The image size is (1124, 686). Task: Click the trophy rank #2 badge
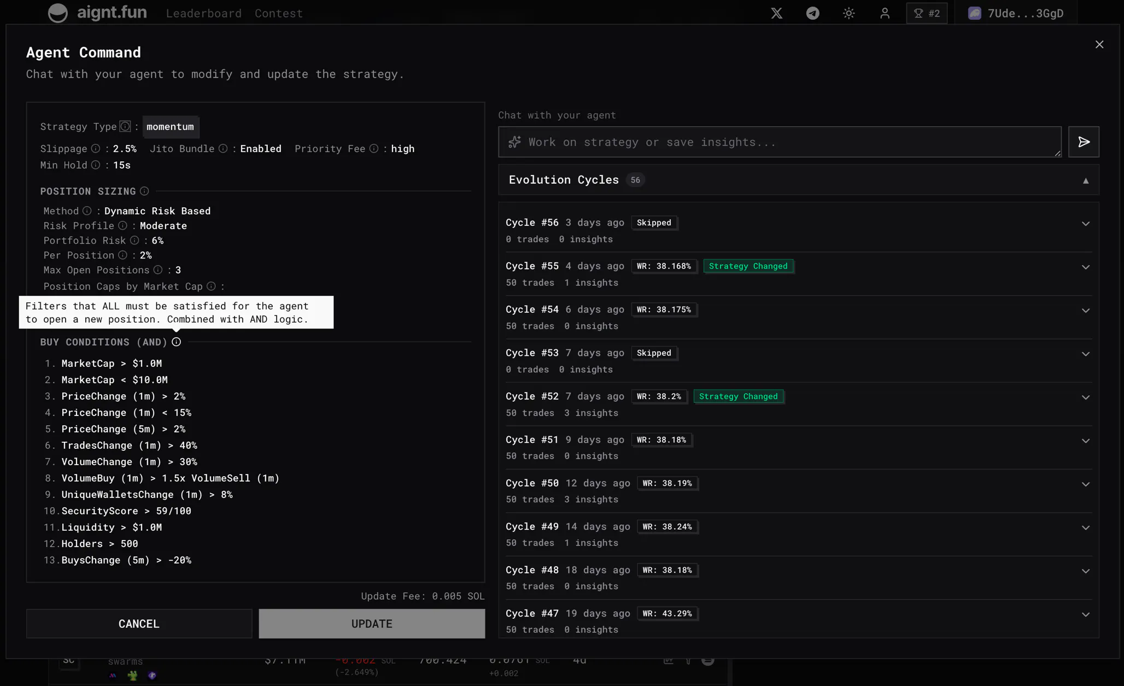click(927, 13)
